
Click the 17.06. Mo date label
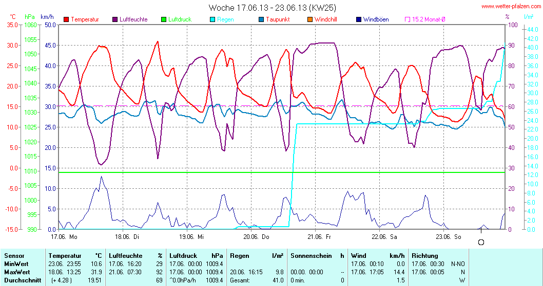[64, 237]
